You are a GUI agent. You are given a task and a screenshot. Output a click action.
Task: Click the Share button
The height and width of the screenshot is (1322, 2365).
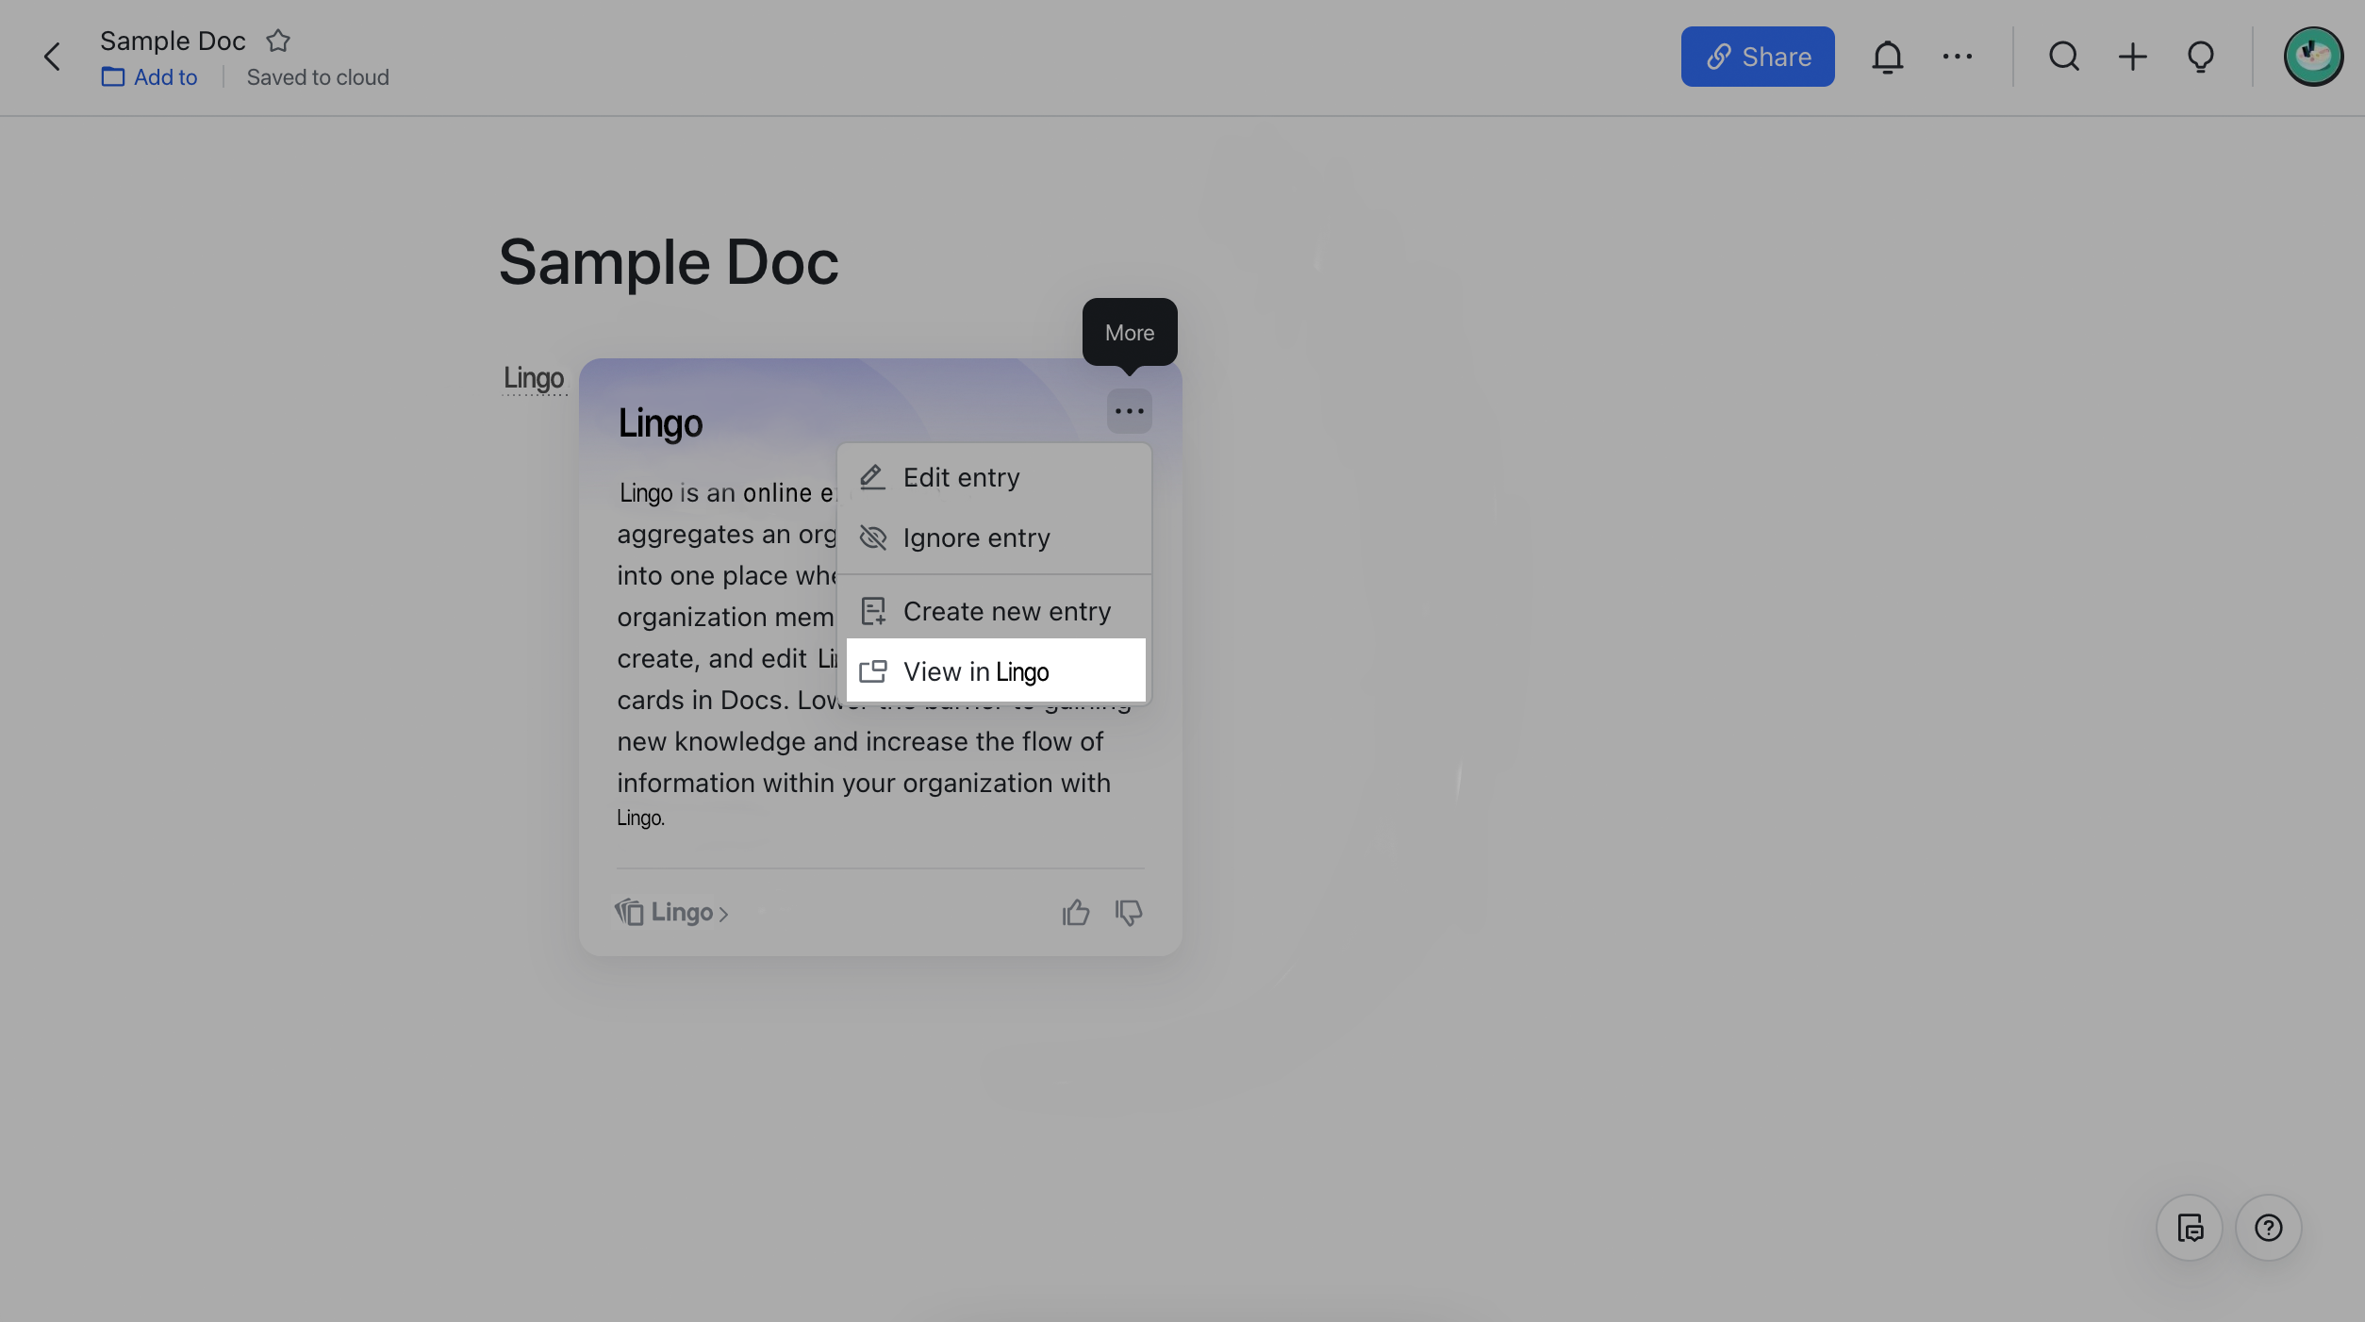(x=1757, y=57)
